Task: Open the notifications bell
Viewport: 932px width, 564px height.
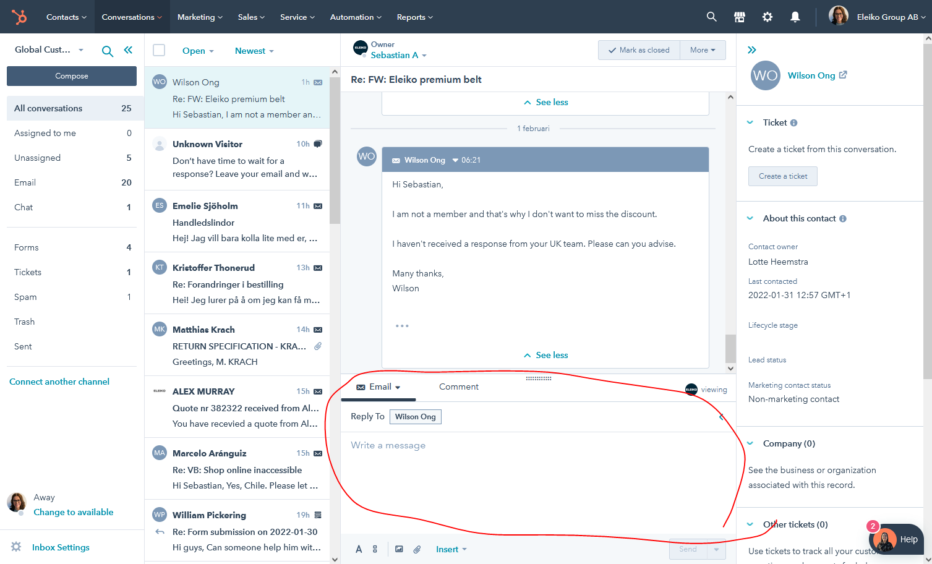Action: 795,17
